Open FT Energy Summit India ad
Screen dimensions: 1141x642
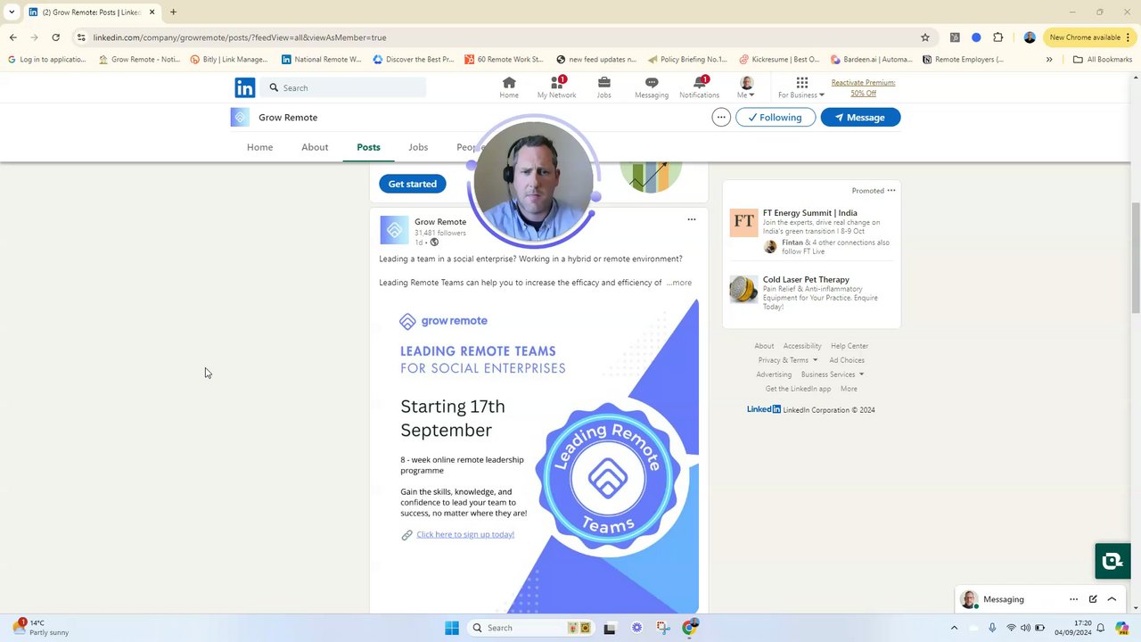pos(810,213)
